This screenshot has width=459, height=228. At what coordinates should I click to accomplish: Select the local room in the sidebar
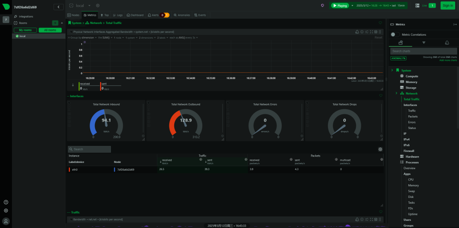click(39, 36)
